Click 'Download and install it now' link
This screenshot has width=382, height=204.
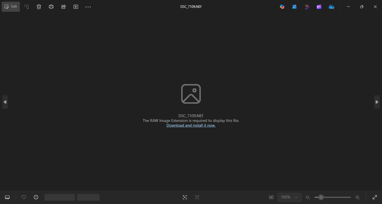pos(191,125)
